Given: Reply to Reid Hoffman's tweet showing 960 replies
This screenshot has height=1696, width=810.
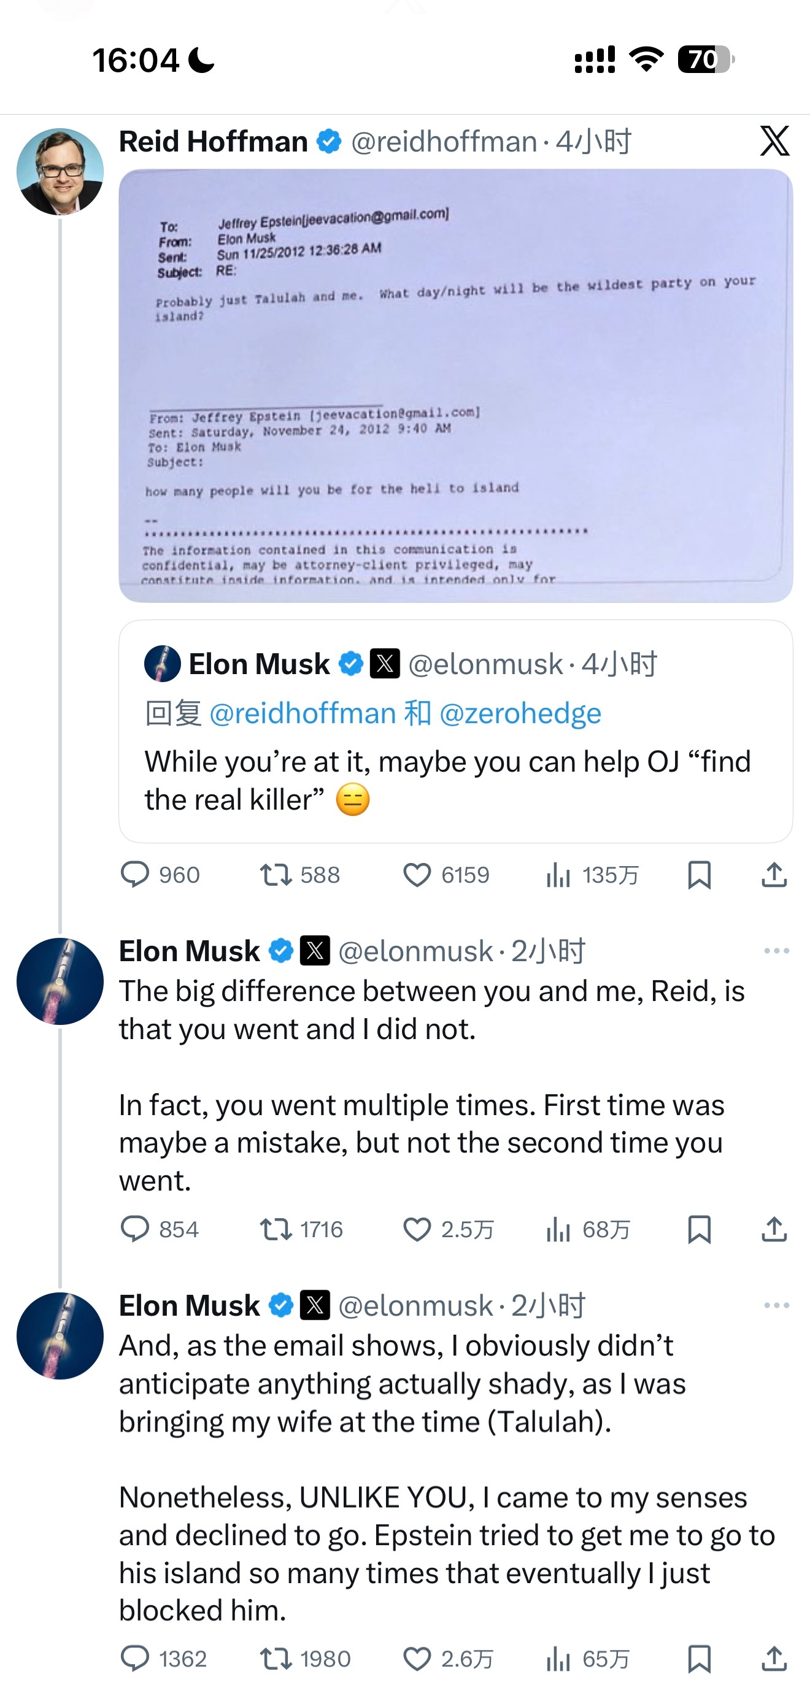Looking at the screenshot, I should pos(135,875).
